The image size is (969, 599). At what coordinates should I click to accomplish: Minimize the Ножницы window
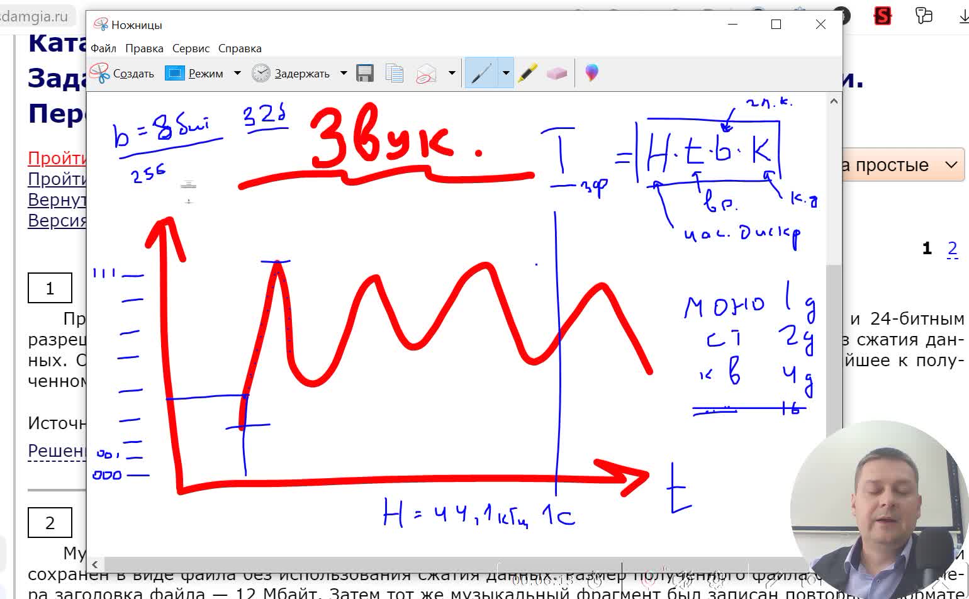732,25
